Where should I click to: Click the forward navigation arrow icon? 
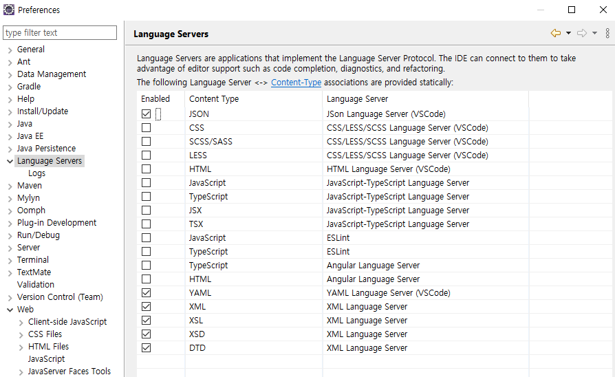tap(582, 33)
